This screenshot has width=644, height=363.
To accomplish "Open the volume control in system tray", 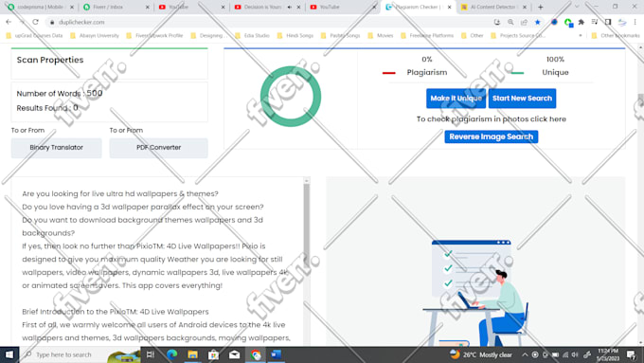I will (x=576, y=354).
